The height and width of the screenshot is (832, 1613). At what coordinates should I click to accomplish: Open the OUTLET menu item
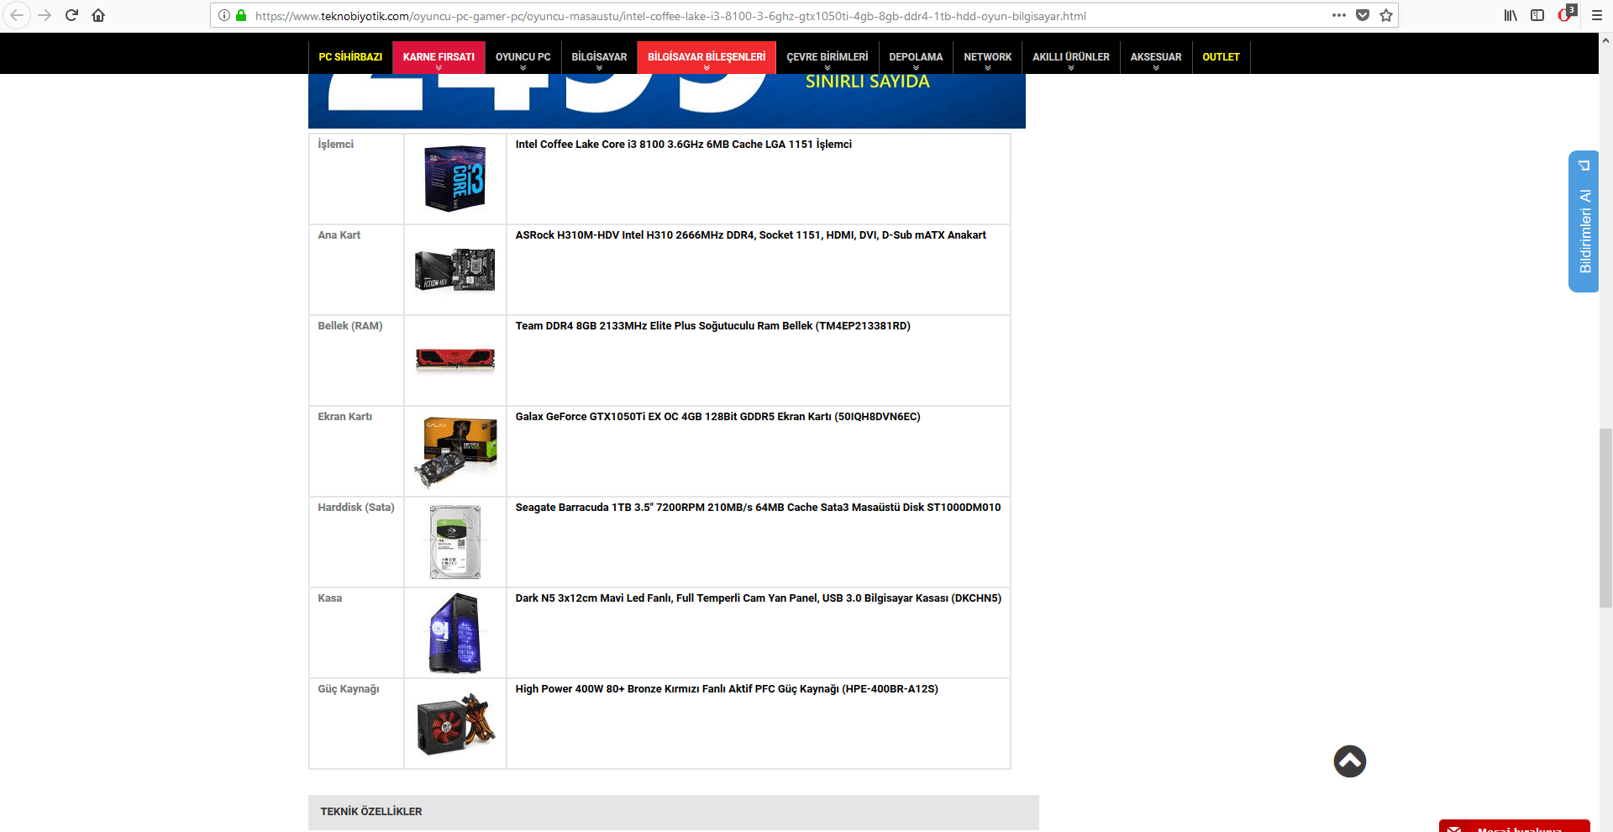1221,57
